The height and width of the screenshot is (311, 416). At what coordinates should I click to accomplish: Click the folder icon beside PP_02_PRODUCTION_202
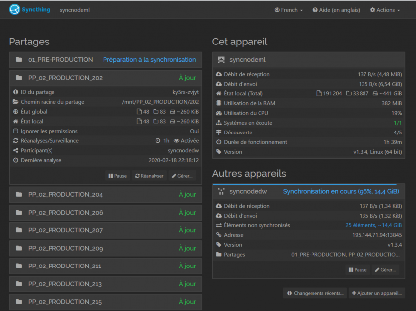(x=19, y=78)
